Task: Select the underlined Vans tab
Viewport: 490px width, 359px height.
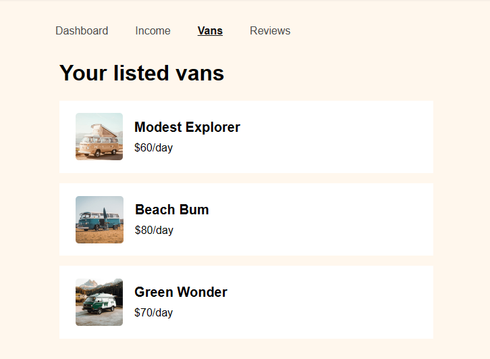Action: click(x=210, y=30)
